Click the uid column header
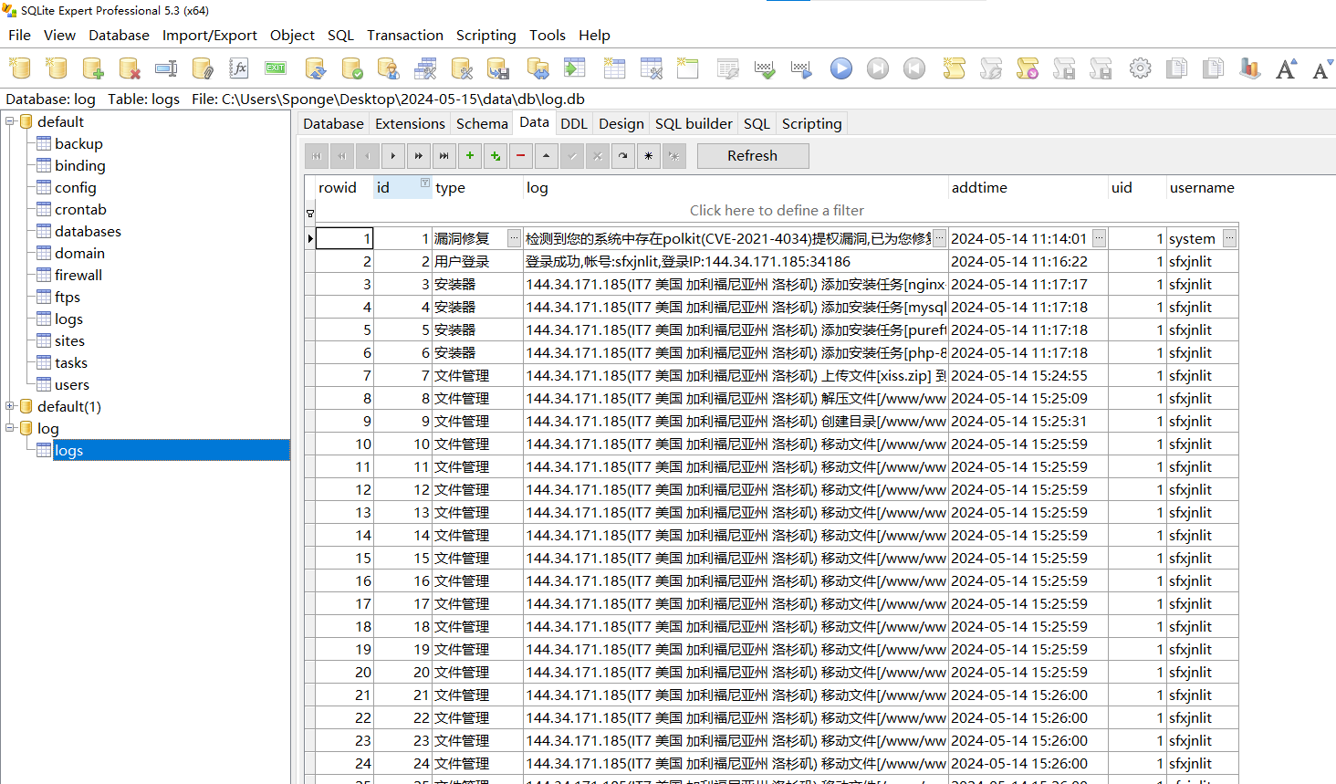This screenshot has height=784, width=1336. [x=1136, y=187]
